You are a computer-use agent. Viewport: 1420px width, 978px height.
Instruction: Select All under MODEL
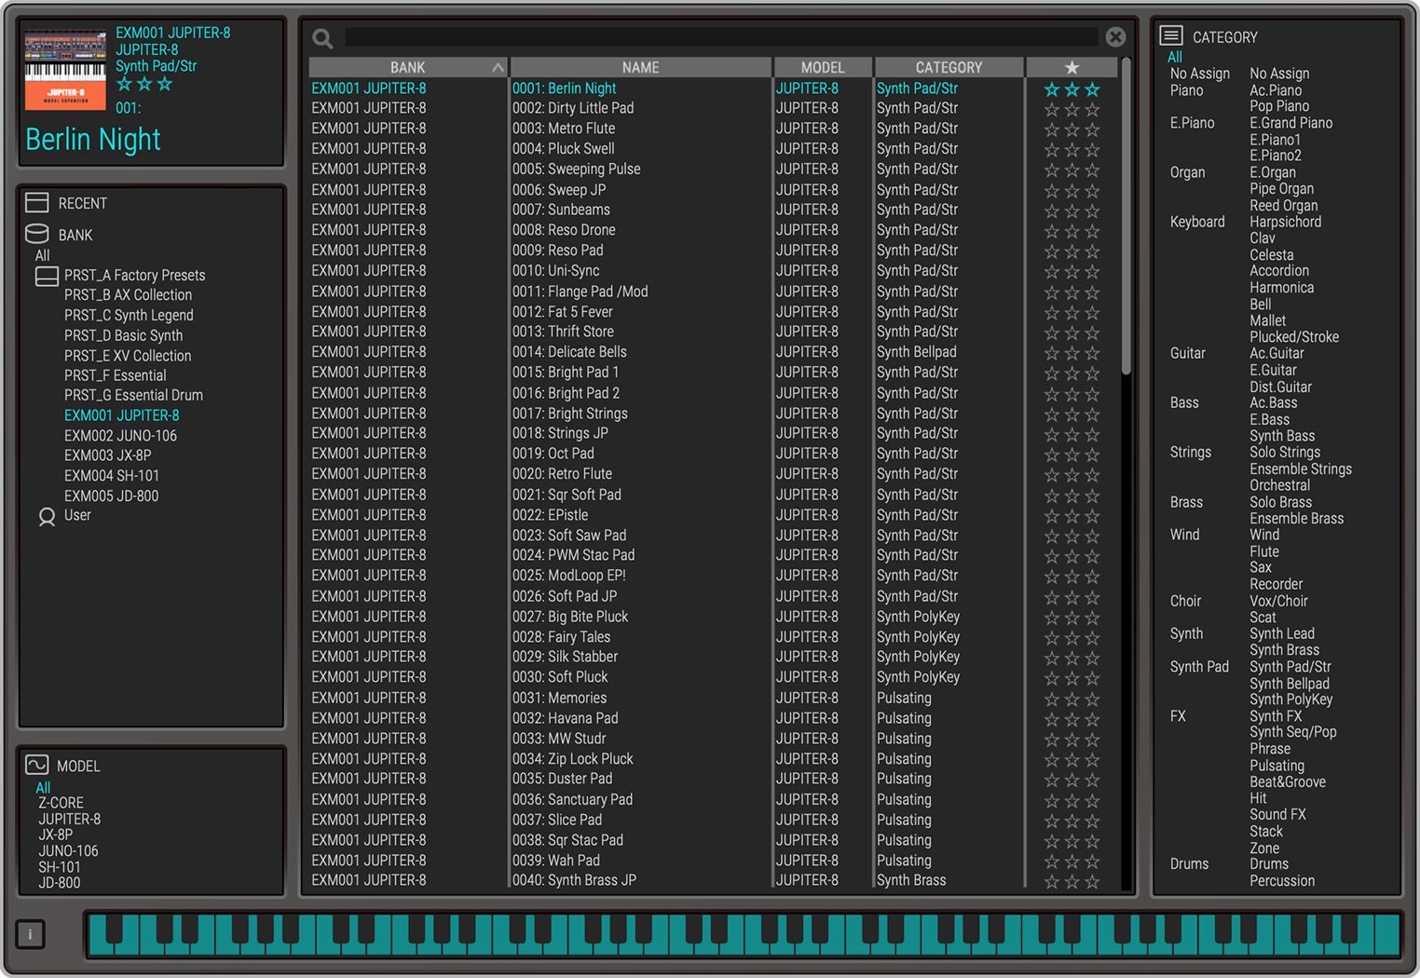[x=43, y=787]
